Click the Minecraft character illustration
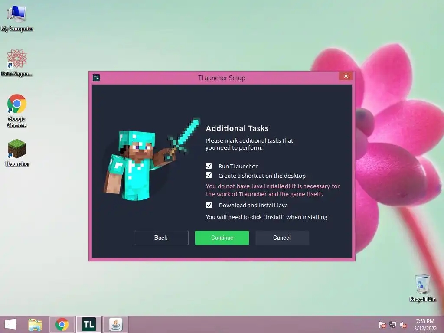Image resolution: width=444 pixels, height=333 pixels. click(x=152, y=159)
